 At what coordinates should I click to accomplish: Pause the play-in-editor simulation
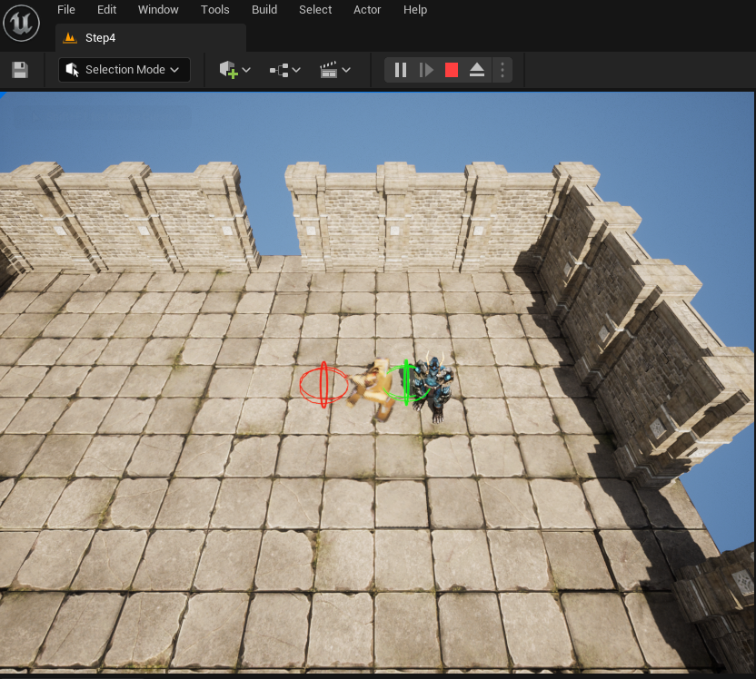point(401,70)
